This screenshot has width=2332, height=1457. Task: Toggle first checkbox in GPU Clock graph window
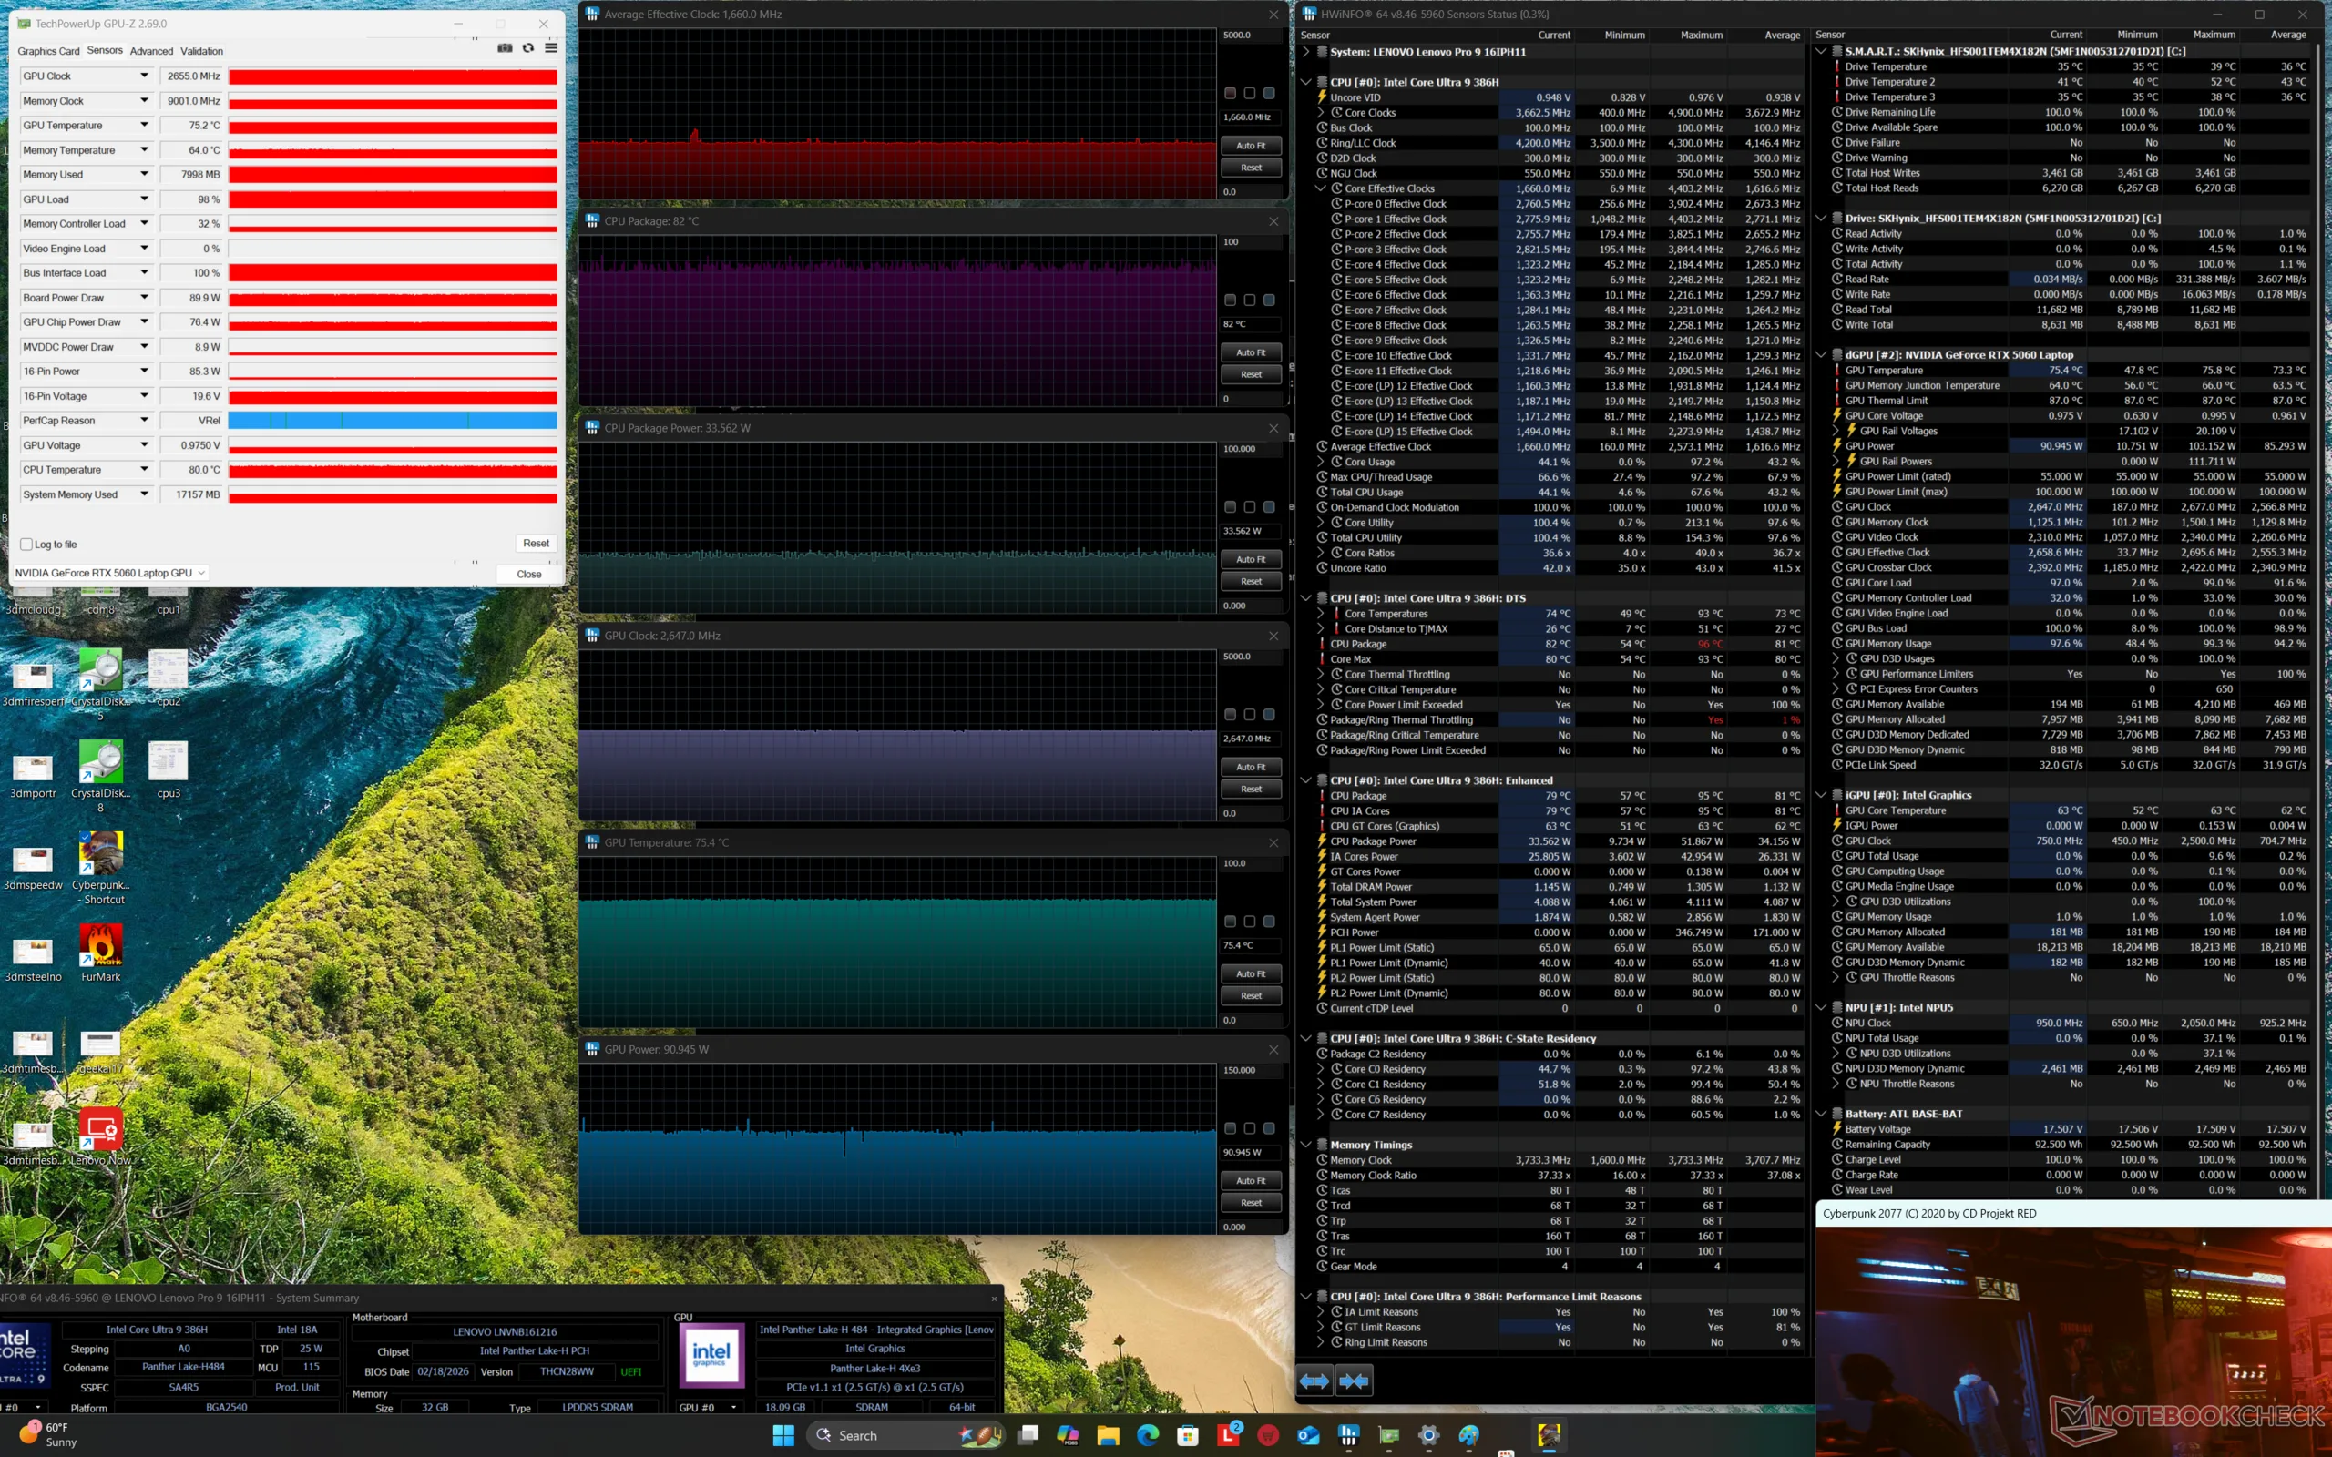tap(1231, 714)
